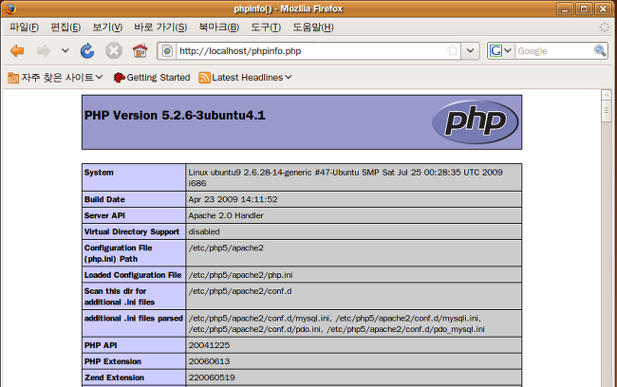Viewport: 617px width, 387px height.
Task: Click the Zend Extension value 220060519
Action: 212,378
